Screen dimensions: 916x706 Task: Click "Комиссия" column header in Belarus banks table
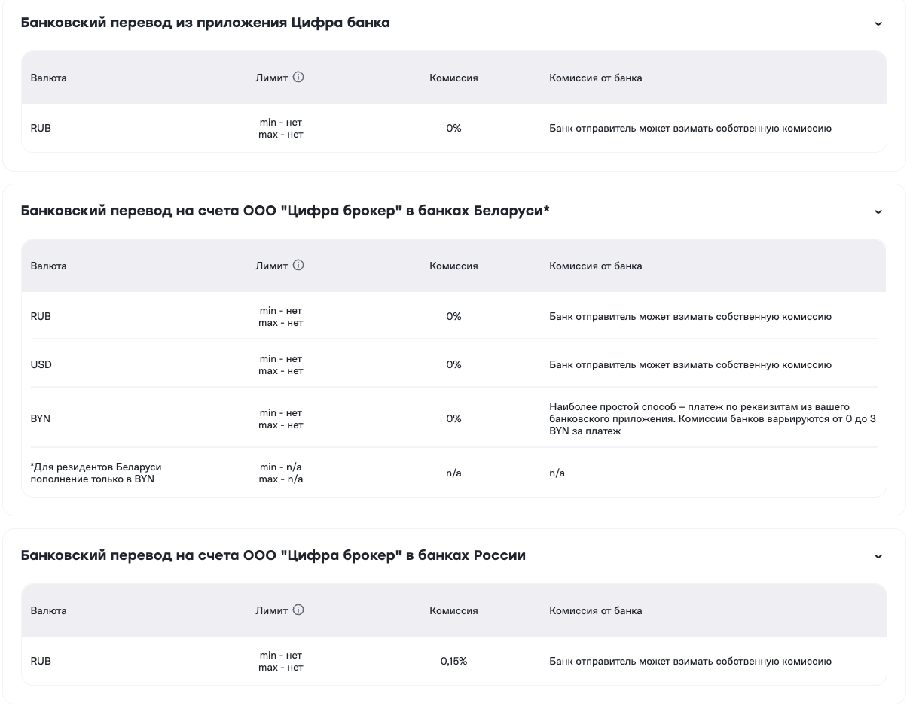pyautogui.click(x=453, y=266)
